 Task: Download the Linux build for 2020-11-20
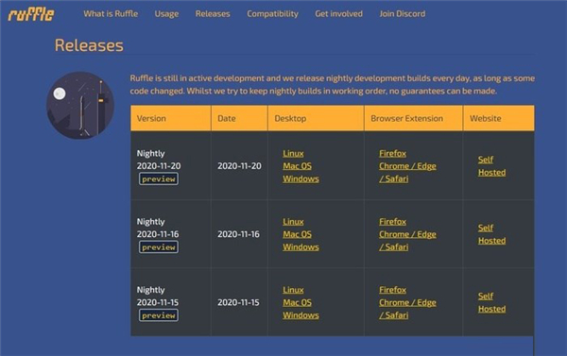[293, 153]
